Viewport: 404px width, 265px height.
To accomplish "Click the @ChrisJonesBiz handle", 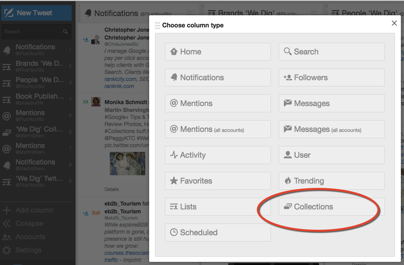I will tap(121, 44).
